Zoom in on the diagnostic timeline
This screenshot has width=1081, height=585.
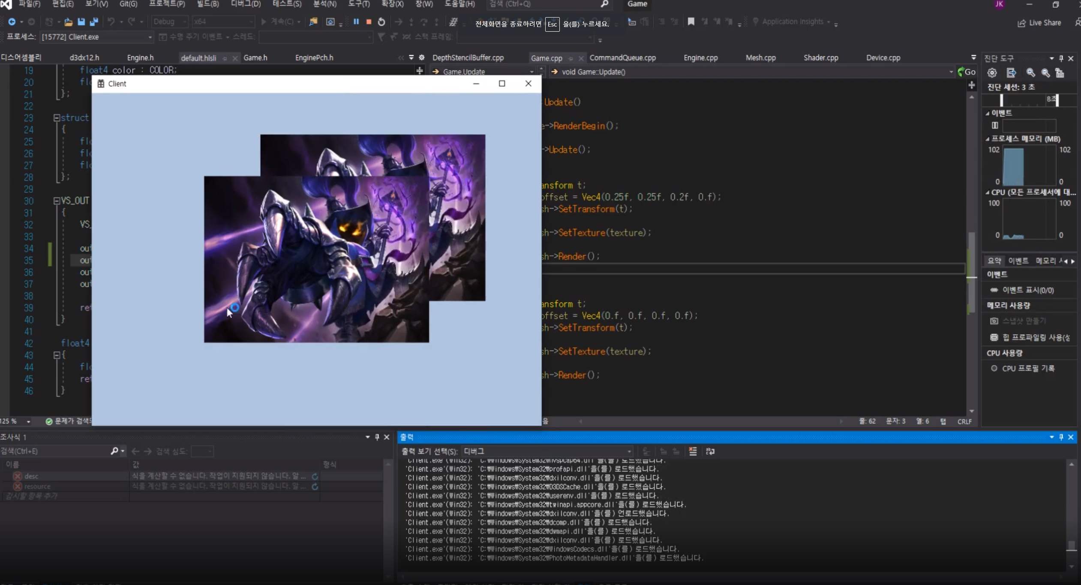pyautogui.click(x=1030, y=72)
